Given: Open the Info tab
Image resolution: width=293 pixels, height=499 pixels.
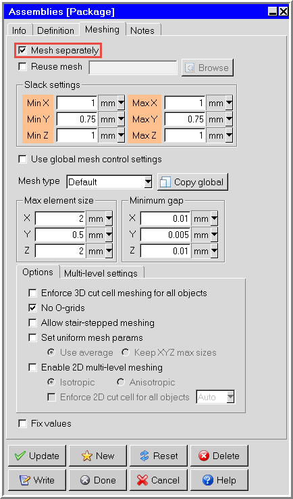Looking at the screenshot, I should pyautogui.click(x=19, y=30).
